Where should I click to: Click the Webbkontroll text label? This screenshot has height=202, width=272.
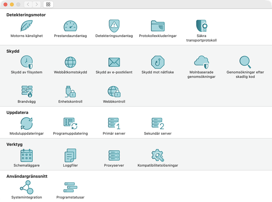[x=114, y=102]
